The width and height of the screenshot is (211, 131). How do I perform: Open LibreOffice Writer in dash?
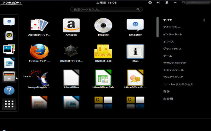tap(9, 63)
